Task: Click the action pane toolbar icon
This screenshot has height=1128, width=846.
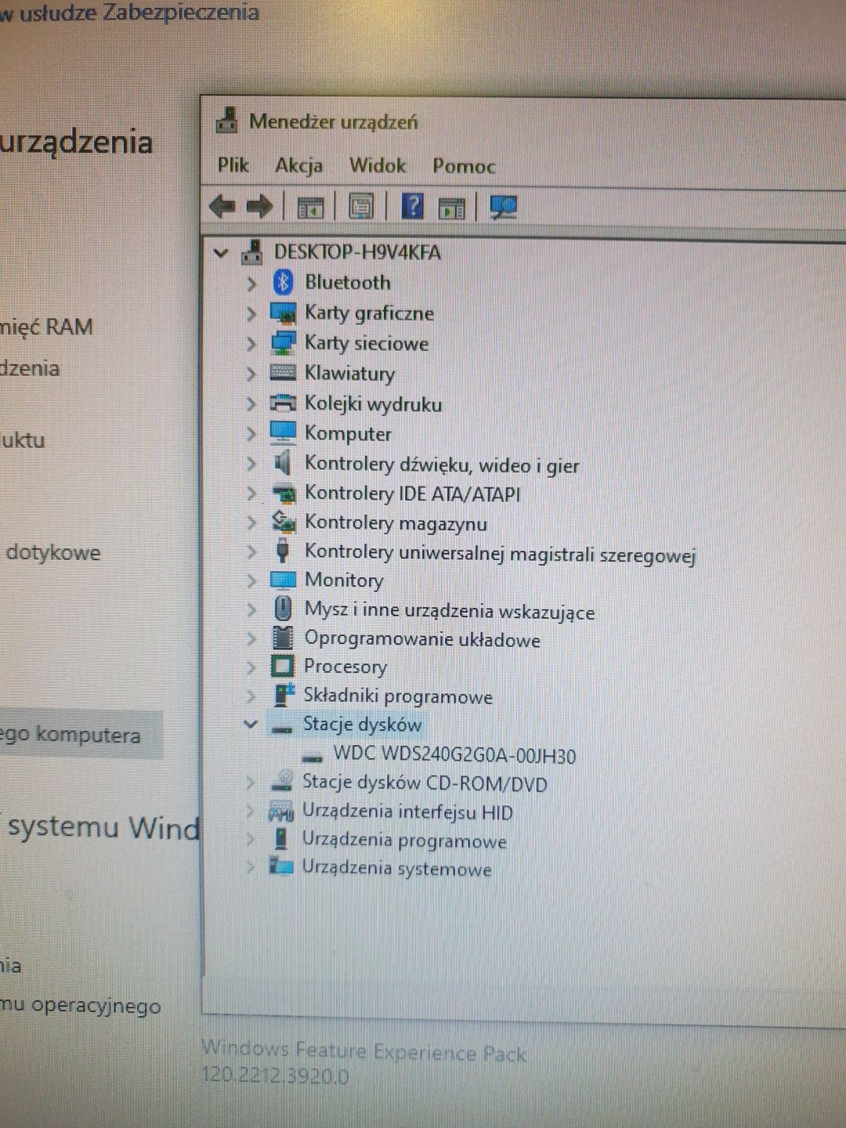Action: (451, 208)
